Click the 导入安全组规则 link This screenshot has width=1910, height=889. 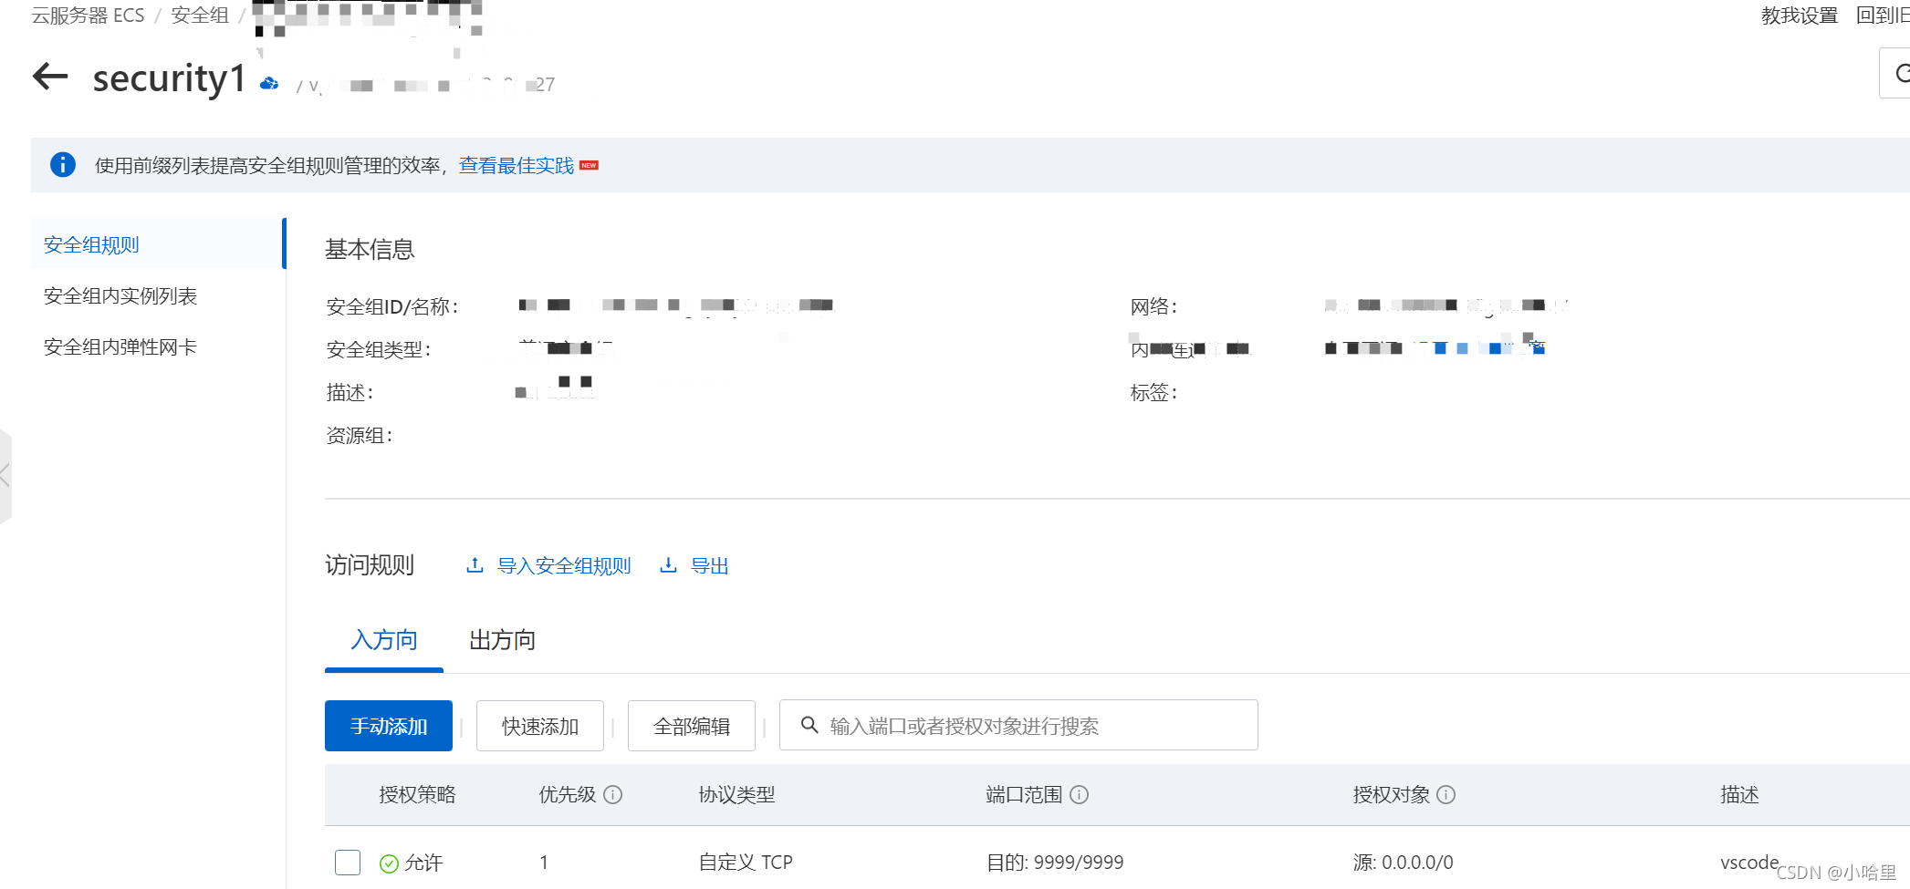[564, 565]
